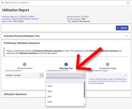Image resolution: width=132 pixels, height=109 pixels.
Task: Select step 1 Choose Invention circle
Action: pos(24,64)
